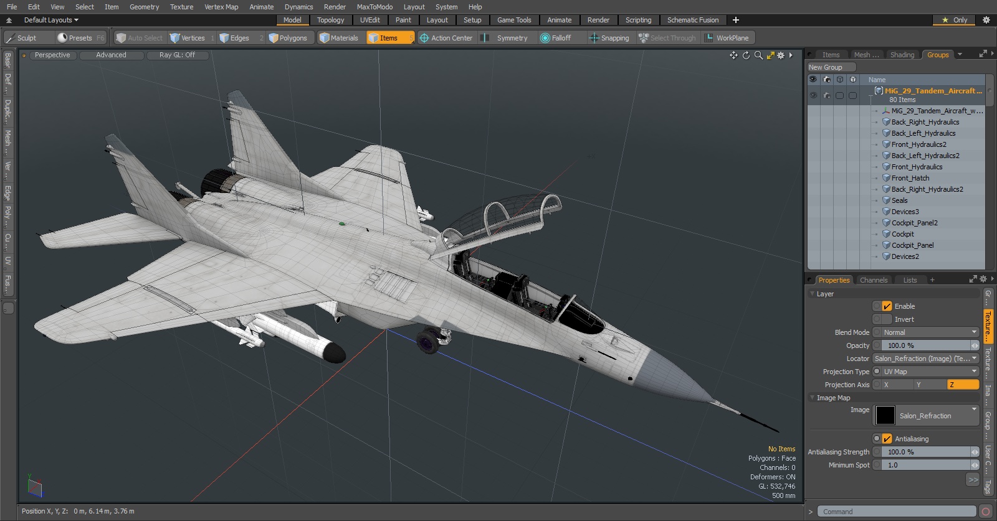Open the layout settings gear icon
Image resolution: width=997 pixels, height=521 pixels.
pyautogui.click(x=986, y=20)
